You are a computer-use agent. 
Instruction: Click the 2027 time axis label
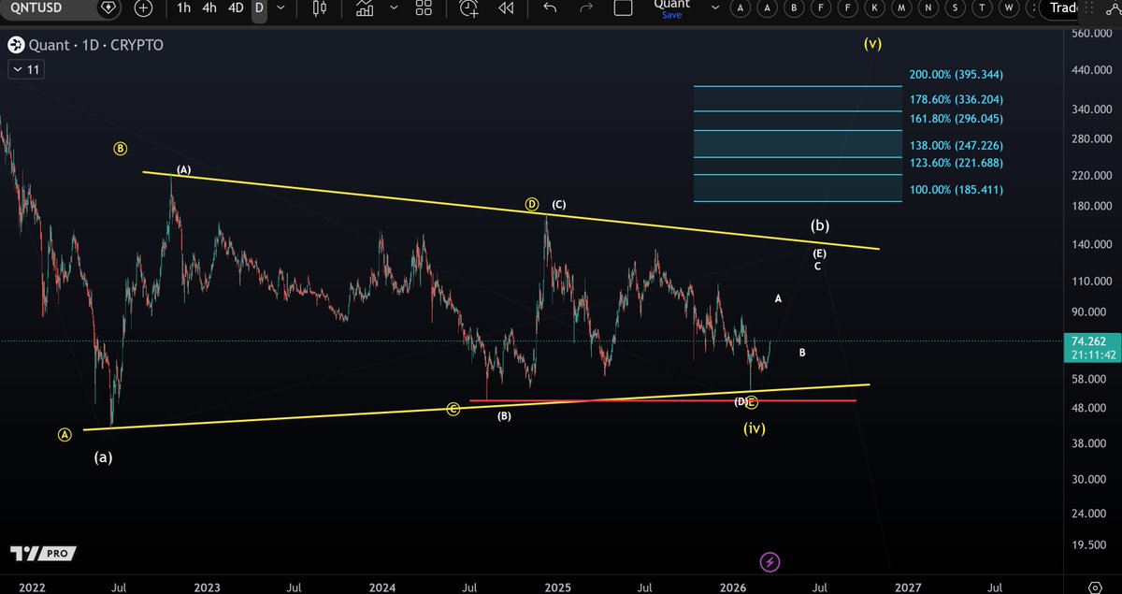pos(907,587)
